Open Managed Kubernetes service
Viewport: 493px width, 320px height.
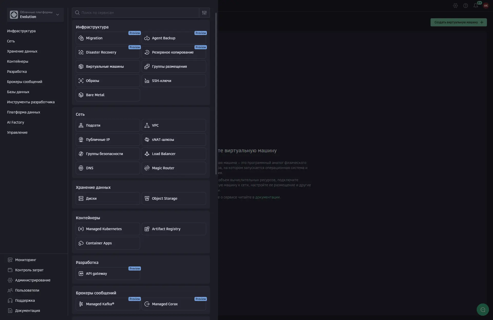coord(108,229)
